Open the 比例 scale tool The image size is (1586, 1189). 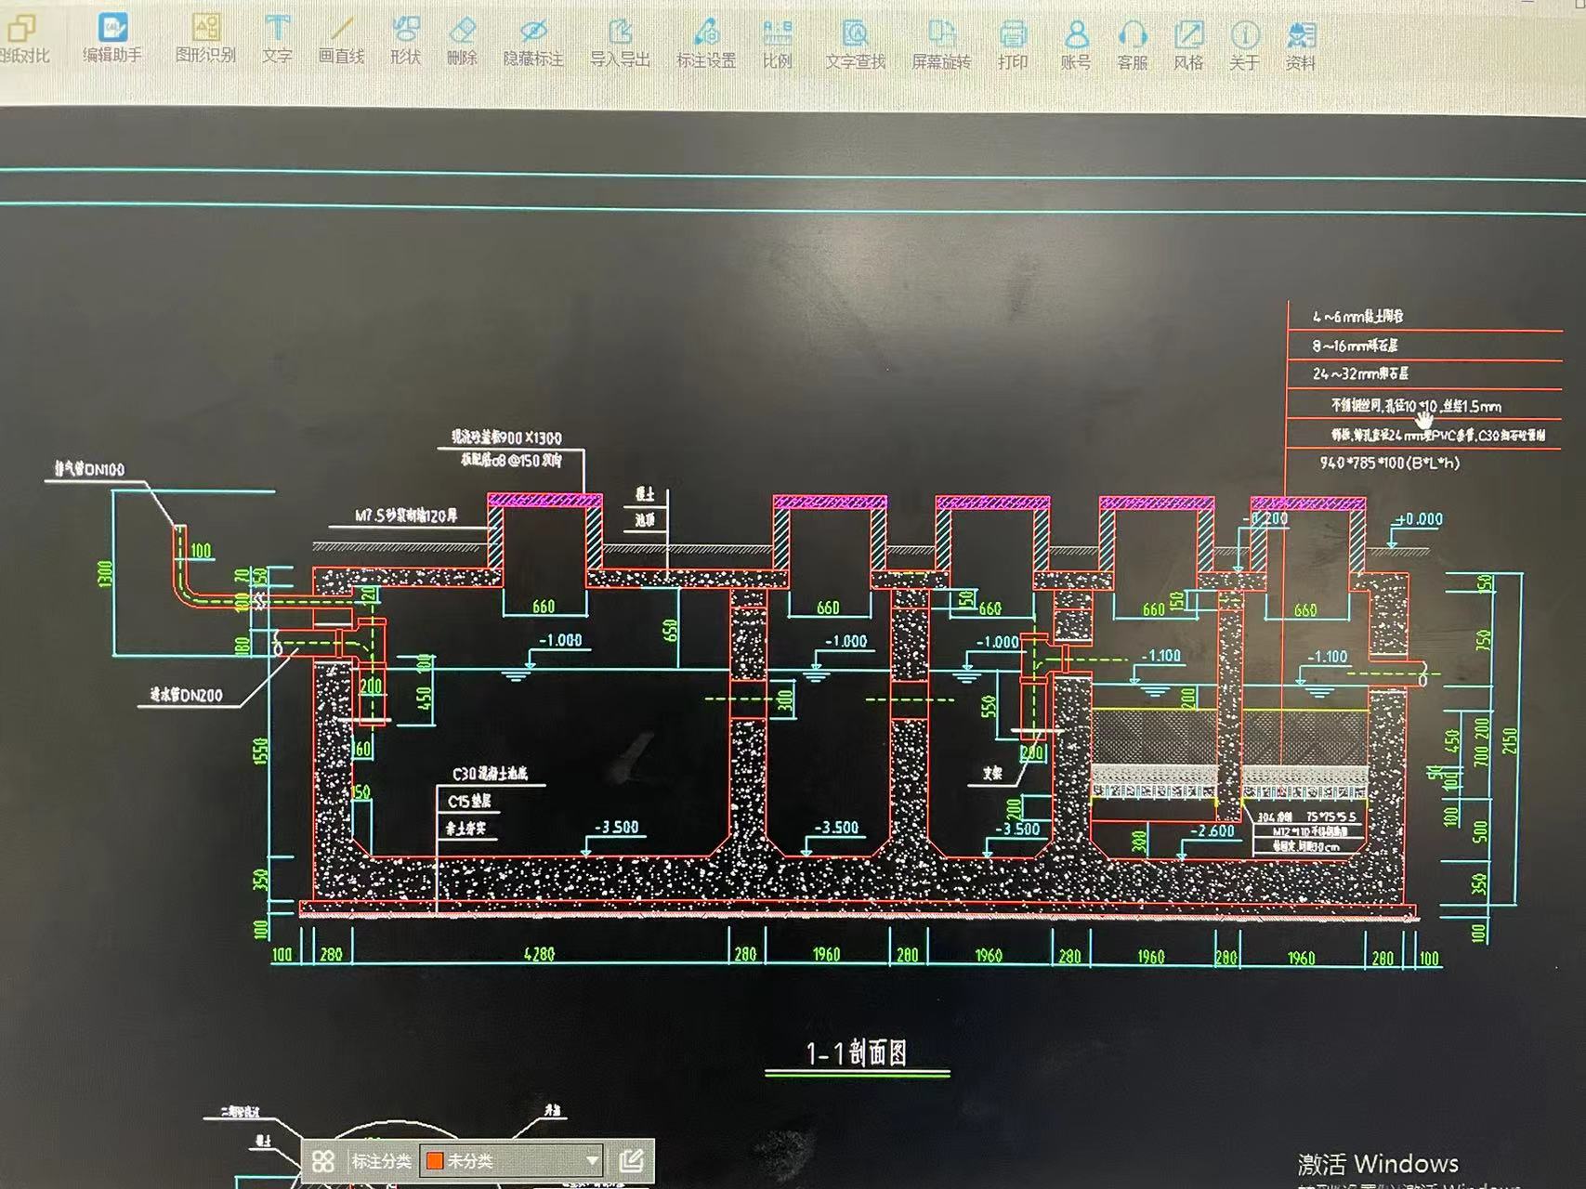point(778,45)
